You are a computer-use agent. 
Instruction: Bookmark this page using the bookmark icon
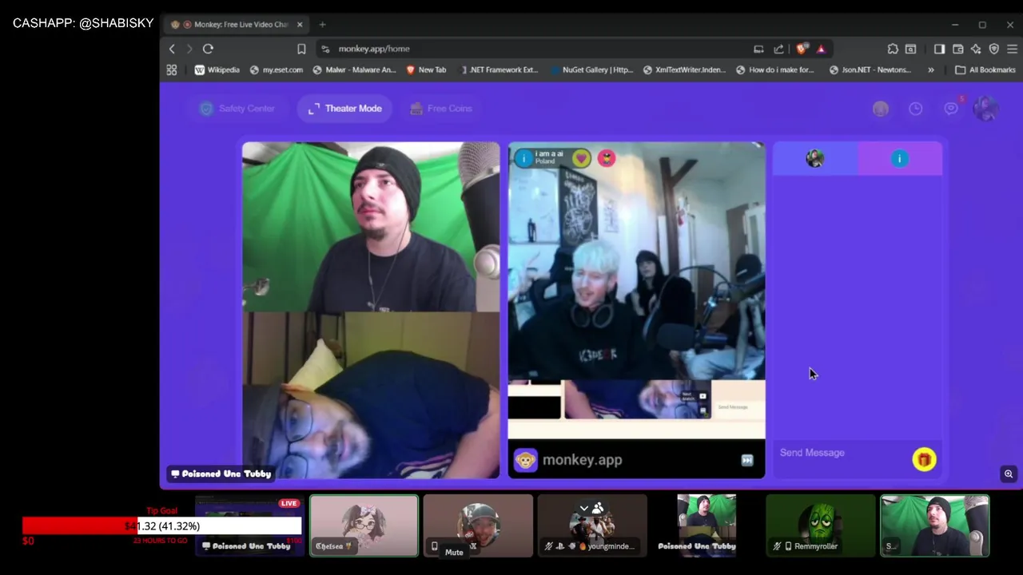(301, 49)
